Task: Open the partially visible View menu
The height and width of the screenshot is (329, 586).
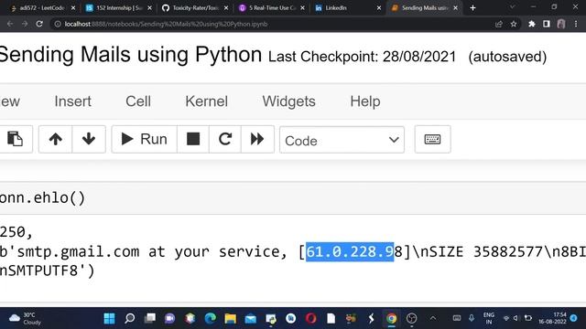Action: click(10, 101)
